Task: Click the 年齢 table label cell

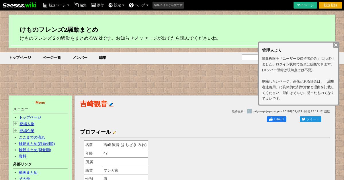Action: [93, 153]
